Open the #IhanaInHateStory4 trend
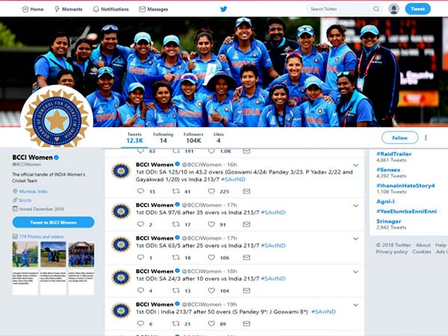The image size is (448, 336). pyautogui.click(x=405, y=186)
